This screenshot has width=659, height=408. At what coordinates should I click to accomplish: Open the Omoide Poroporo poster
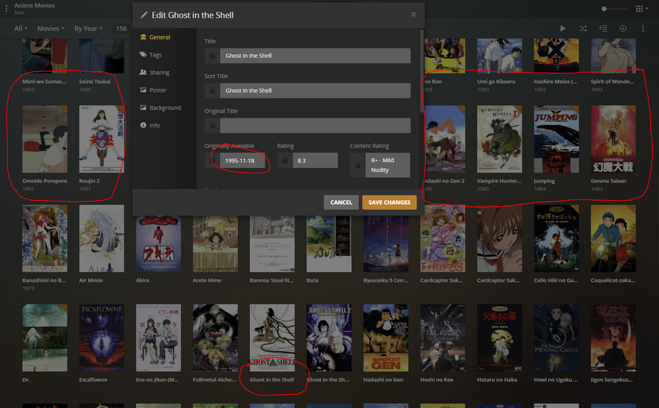pyautogui.click(x=45, y=139)
